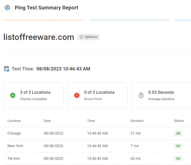Click the OK status badge for Tel-Aviv
This screenshot has width=191, height=165.
point(178,159)
